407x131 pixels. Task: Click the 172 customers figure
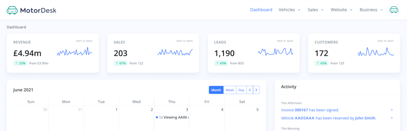click(x=321, y=53)
